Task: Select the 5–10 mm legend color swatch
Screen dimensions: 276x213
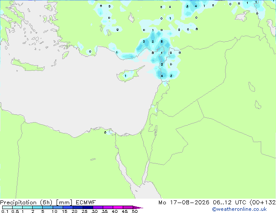Action: pos(48,207)
